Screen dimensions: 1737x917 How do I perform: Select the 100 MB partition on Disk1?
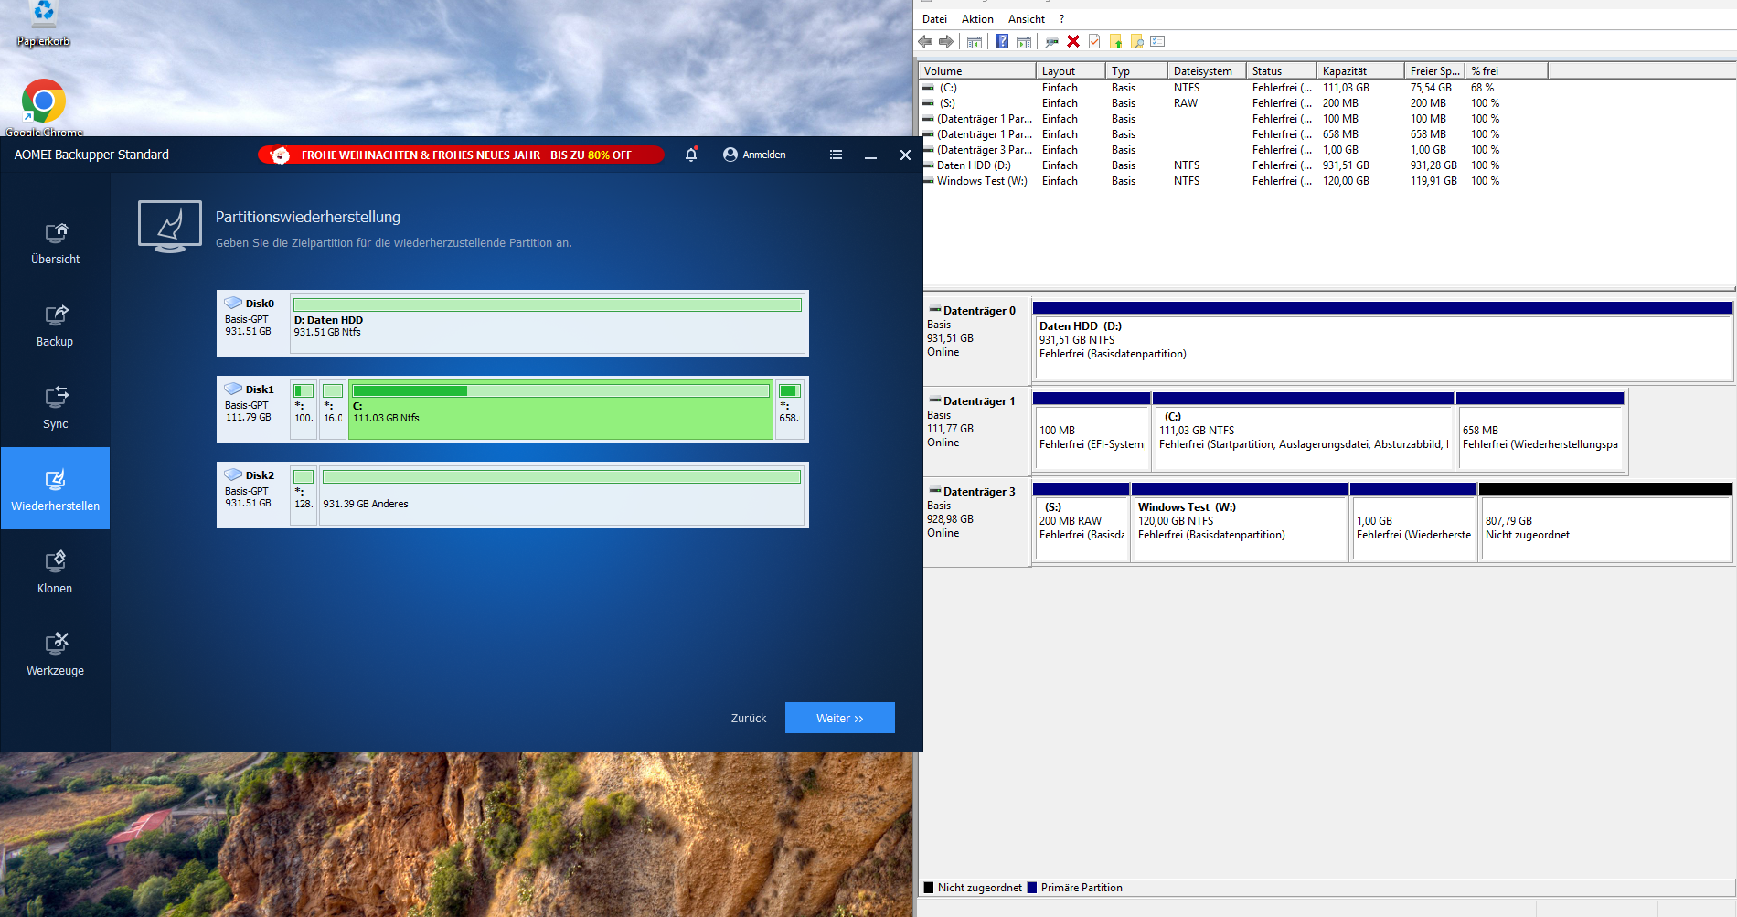click(304, 410)
